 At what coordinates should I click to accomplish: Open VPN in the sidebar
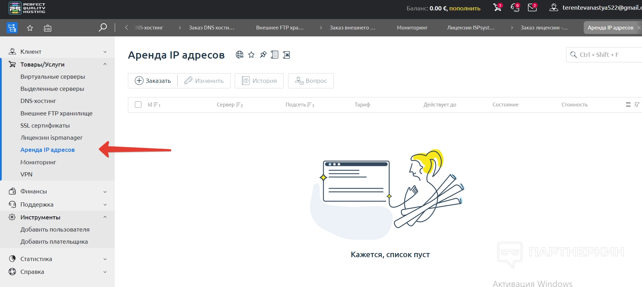click(26, 174)
